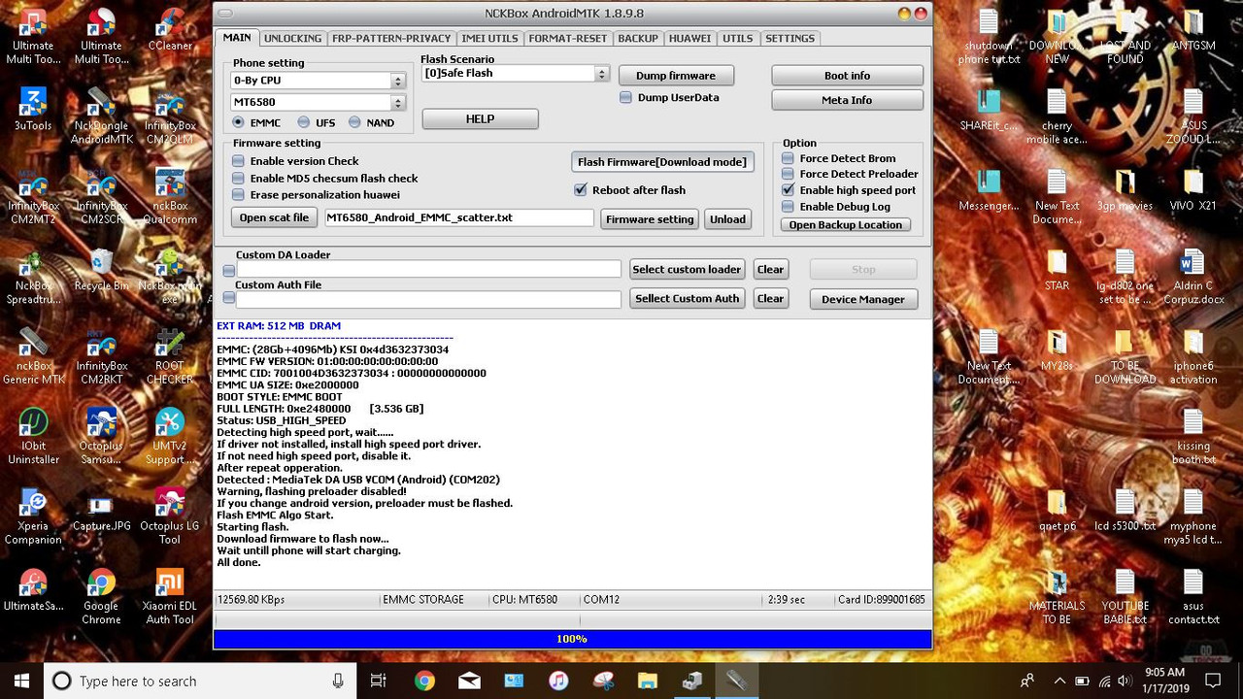Open nckBox Generic MTK shortcut
Viewport: 1243px width, 699px height.
coord(33,356)
